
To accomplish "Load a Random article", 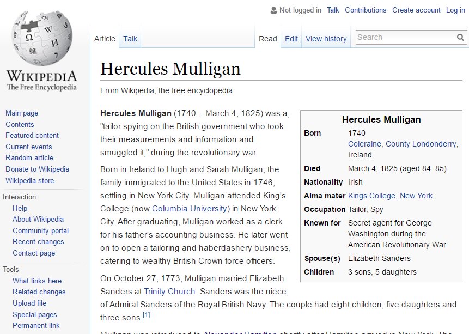I will (29, 157).
